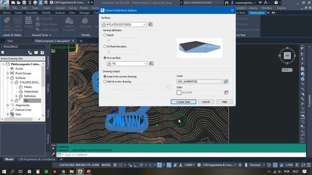Expand the Alignments tree node
Screen dimensions: 312x175
[x=8, y=105]
